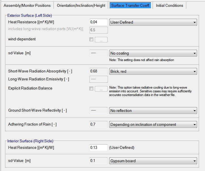Screen dimensions: 205x171
Task: Toggle the Explicit Radiation Balance checkbox
Action: pos(91,89)
